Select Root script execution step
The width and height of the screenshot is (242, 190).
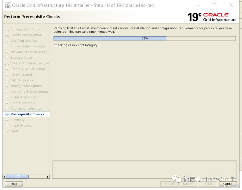coord(26,109)
